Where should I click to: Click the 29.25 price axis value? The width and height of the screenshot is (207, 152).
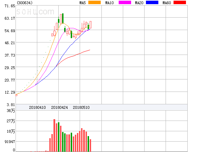[x=10, y=68]
